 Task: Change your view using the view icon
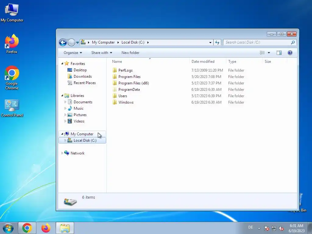click(x=262, y=53)
